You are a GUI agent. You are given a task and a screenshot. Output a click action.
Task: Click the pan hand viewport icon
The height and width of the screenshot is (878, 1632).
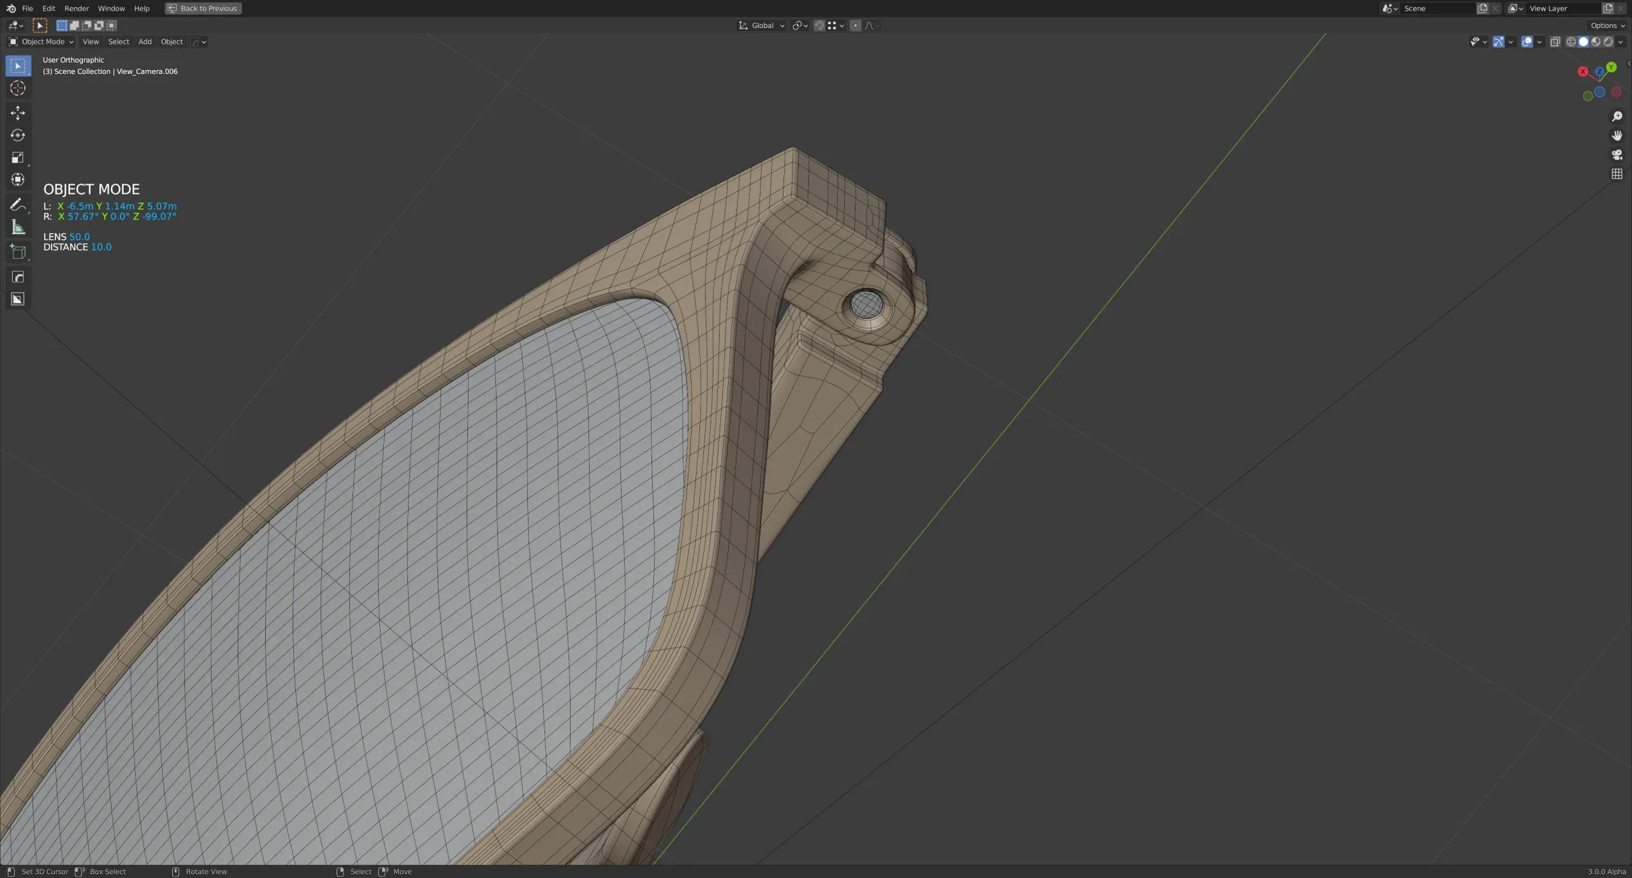pos(1617,136)
